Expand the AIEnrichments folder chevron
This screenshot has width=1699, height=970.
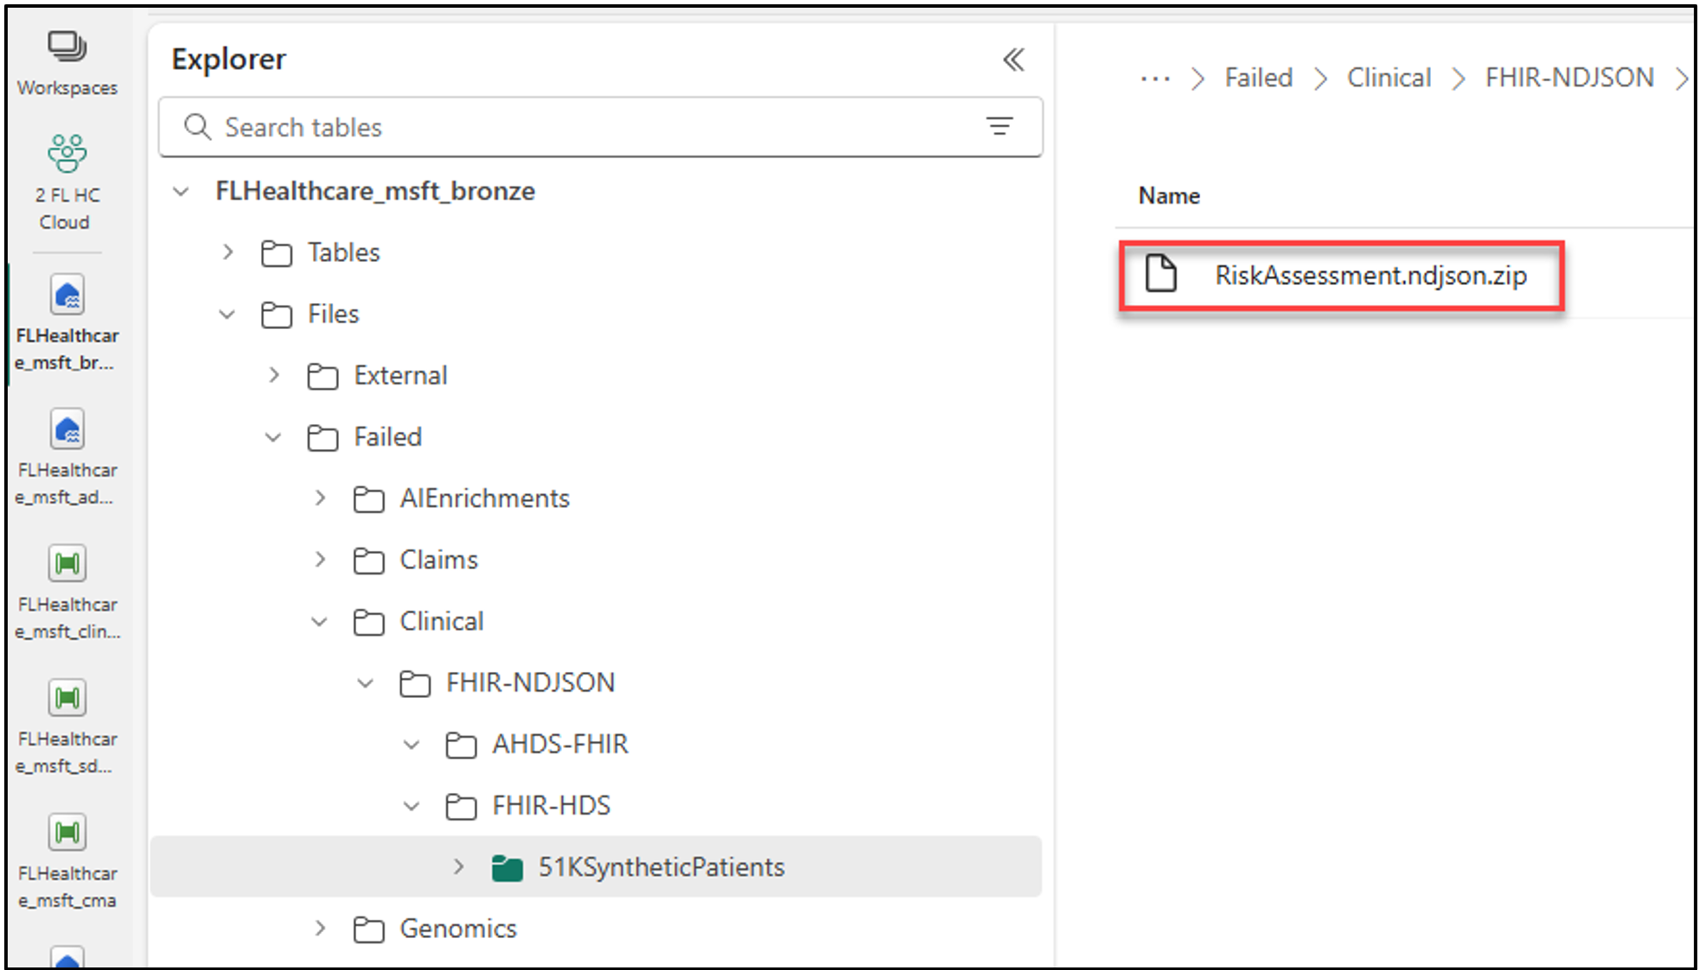pyautogui.click(x=320, y=498)
